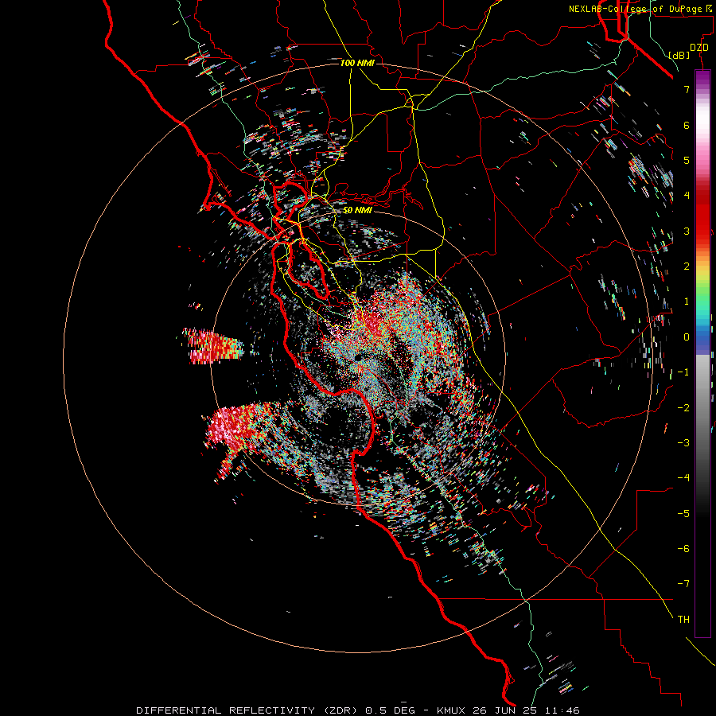Screen dimensions: 716x716
Task: Click the -4 value on color scale
Action: [683, 478]
